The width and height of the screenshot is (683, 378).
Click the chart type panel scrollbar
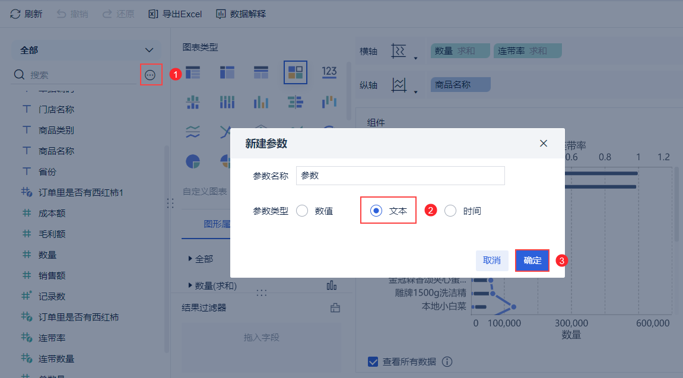click(348, 91)
